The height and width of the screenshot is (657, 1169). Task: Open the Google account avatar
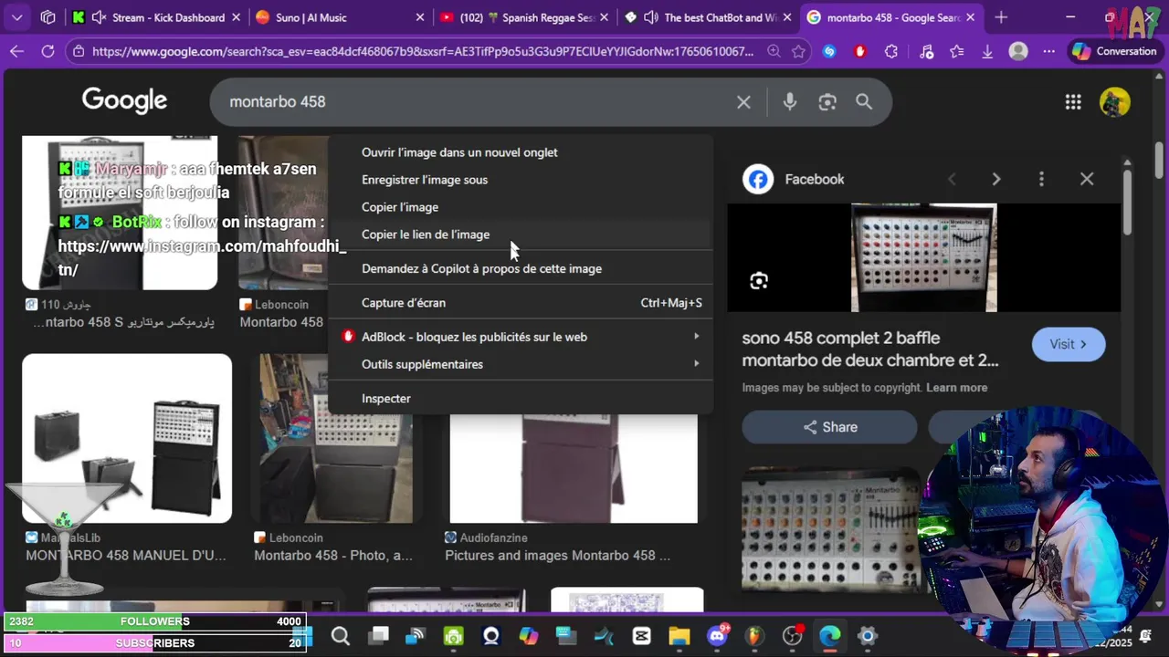click(x=1115, y=102)
